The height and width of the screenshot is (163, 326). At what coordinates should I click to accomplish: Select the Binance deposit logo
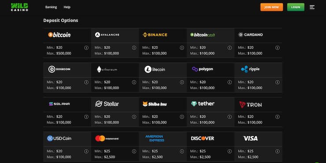tap(155, 35)
